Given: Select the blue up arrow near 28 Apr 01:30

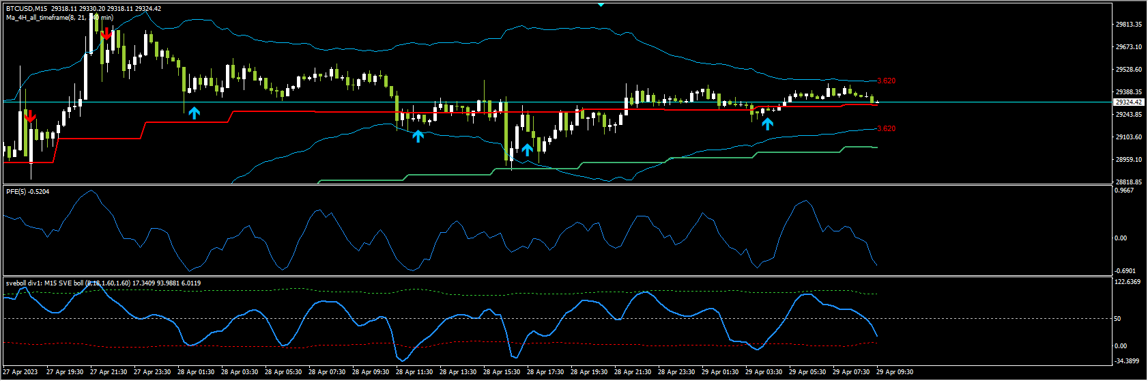Looking at the screenshot, I should pyautogui.click(x=195, y=113).
